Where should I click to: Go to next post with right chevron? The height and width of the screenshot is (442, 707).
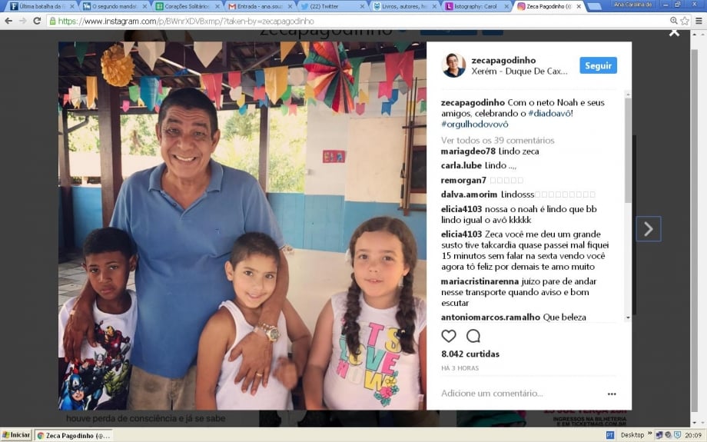pos(649,228)
